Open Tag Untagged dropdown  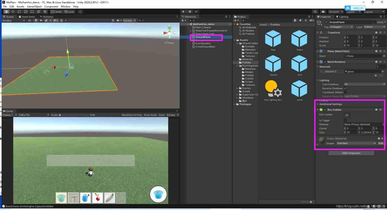tap(341, 27)
